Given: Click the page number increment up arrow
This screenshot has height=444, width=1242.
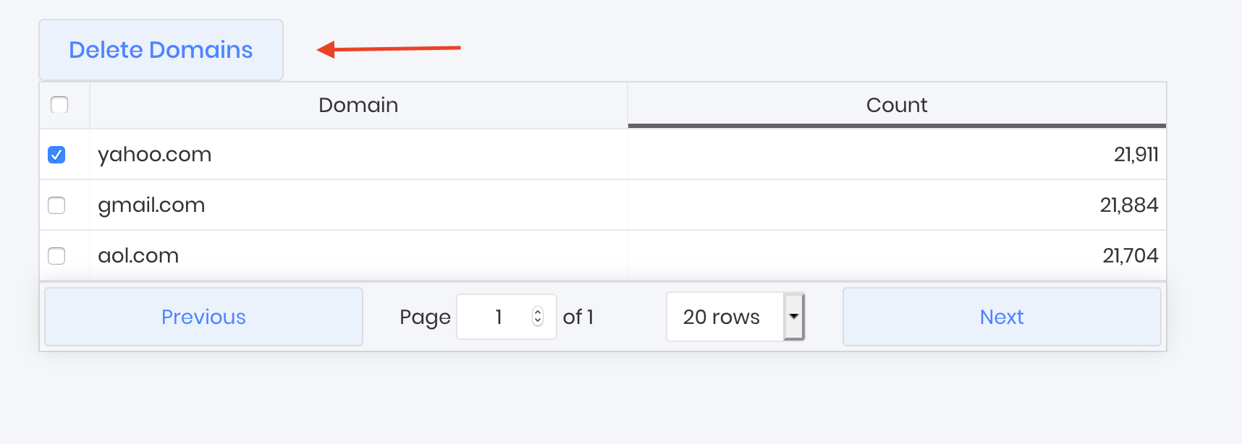Looking at the screenshot, I should pos(538,312).
